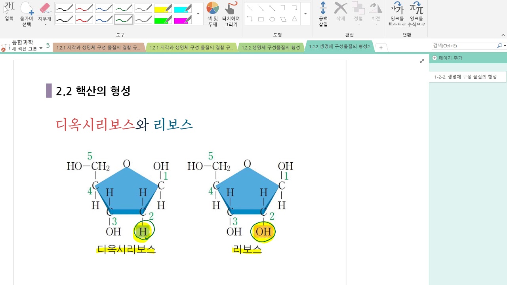Click the circled H in deoxyribose diagram
This screenshot has width=507, height=285.
pos(143,231)
